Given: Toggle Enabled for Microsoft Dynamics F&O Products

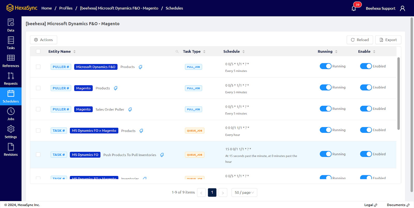Looking at the screenshot, I should coord(366,66).
